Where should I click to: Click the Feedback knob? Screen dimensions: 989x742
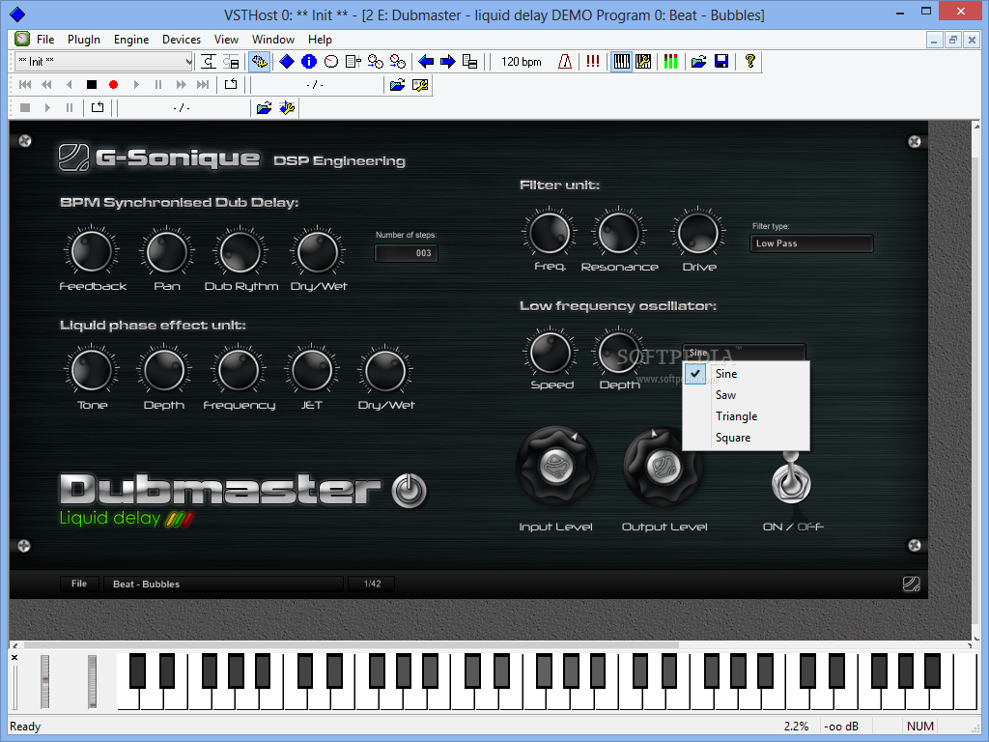pos(92,251)
